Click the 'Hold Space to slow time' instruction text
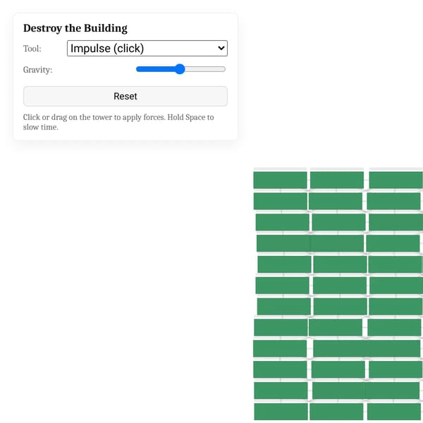 118,122
